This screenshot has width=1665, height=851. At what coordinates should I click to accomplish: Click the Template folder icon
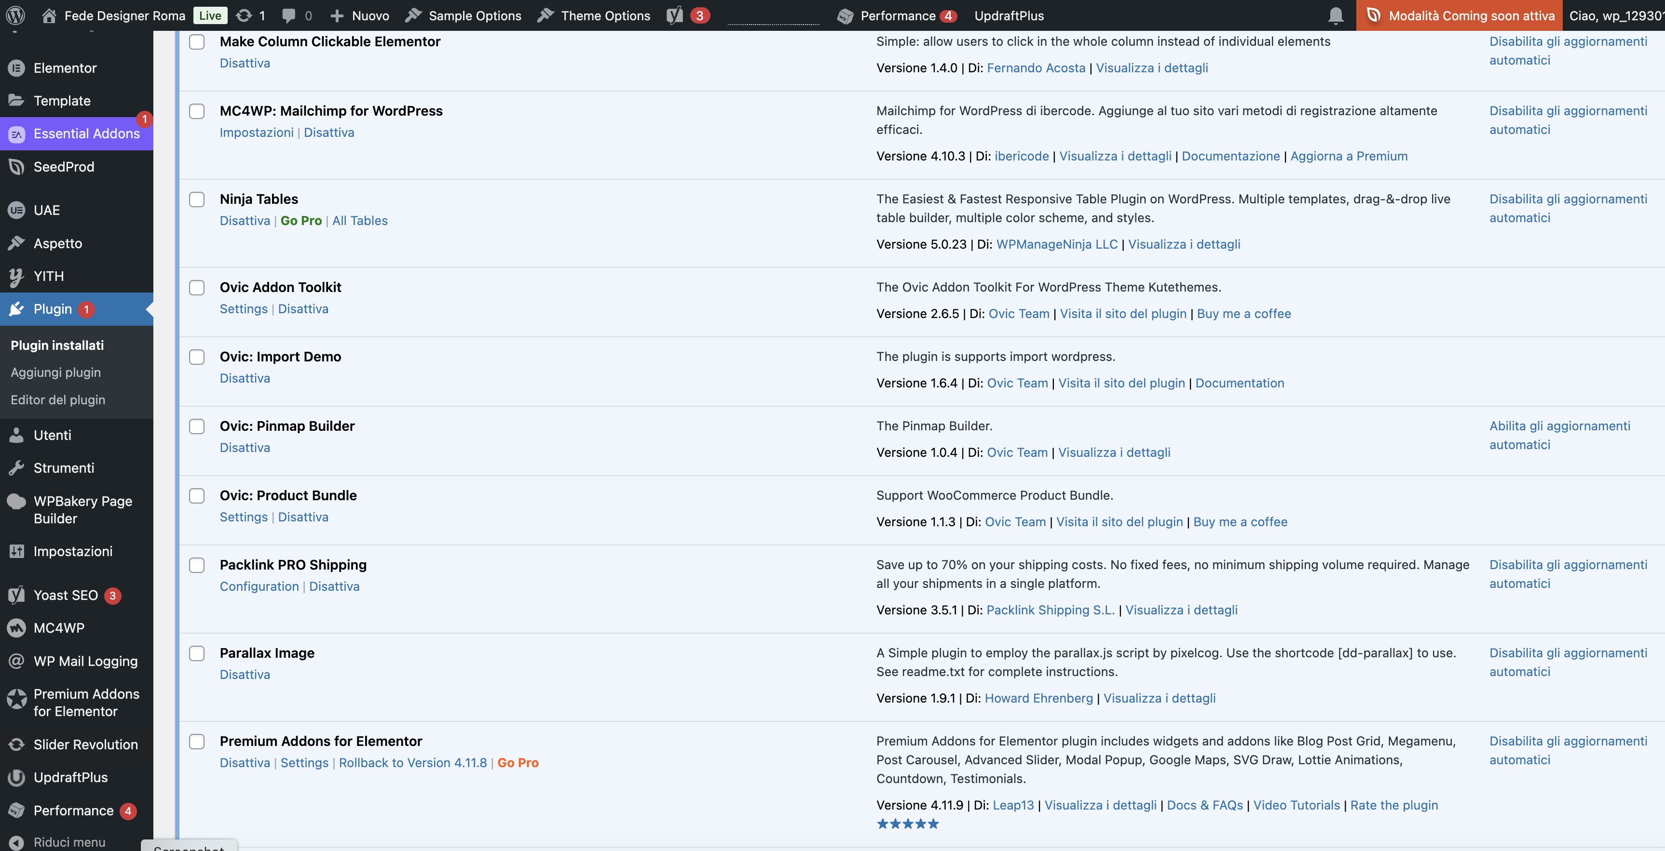tap(17, 100)
